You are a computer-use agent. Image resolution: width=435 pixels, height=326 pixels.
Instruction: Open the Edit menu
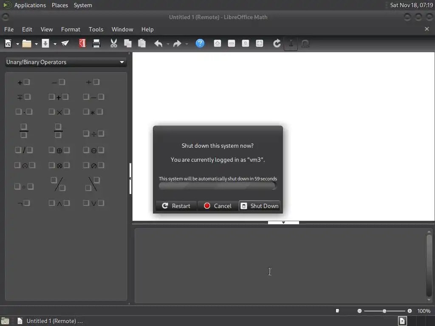[x=27, y=29]
